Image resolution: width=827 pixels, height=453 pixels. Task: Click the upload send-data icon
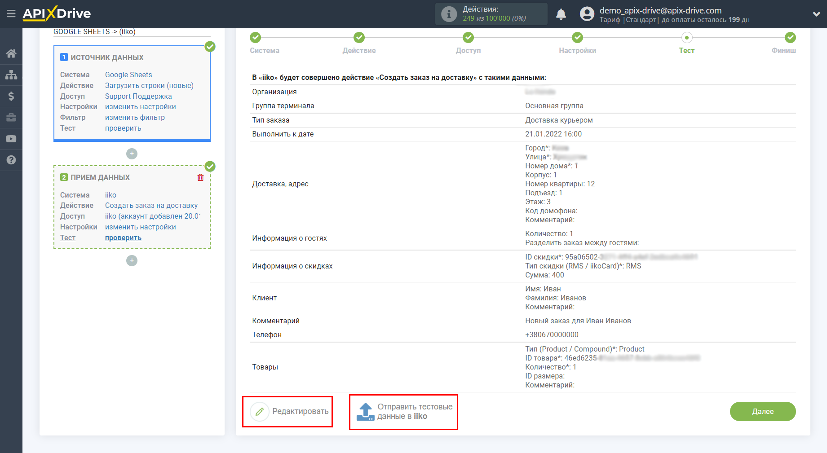click(x=365, y=412)
